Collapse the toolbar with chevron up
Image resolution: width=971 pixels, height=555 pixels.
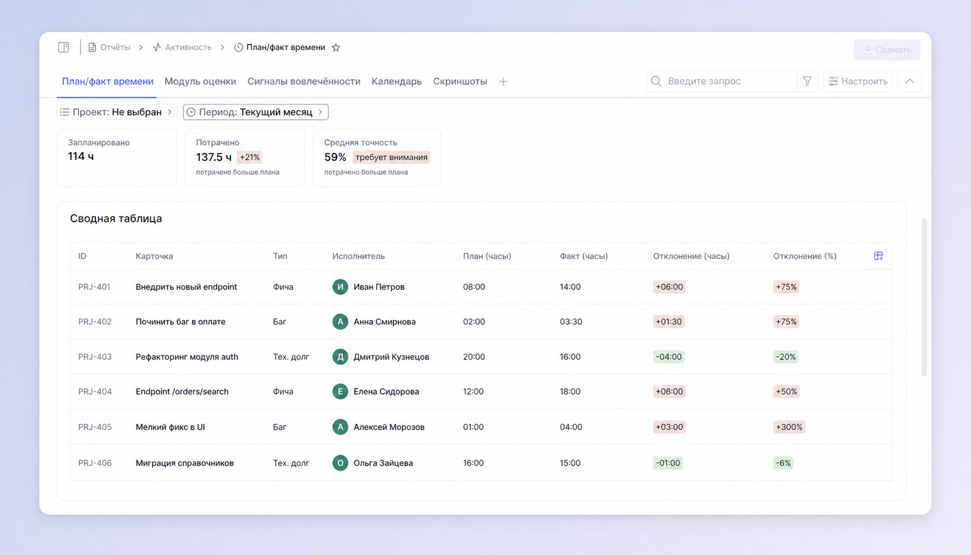[910, 81]
